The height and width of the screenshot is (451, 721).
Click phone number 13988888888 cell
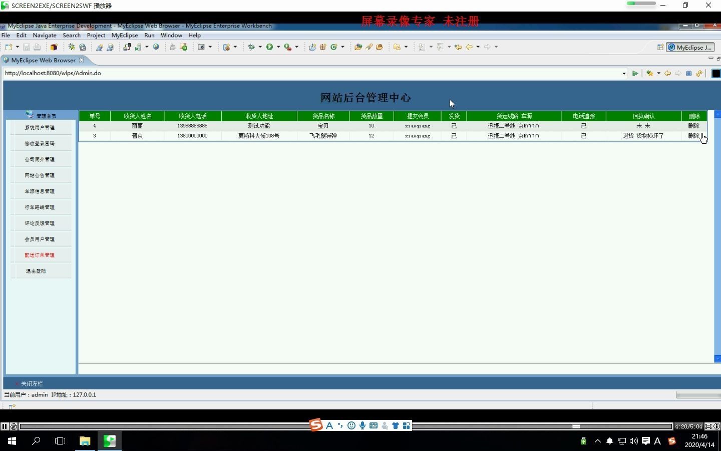coord(192,126)
